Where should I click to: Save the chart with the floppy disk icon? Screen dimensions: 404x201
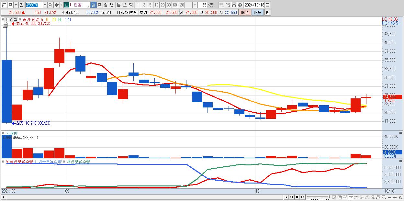click(x=234, y=5)
